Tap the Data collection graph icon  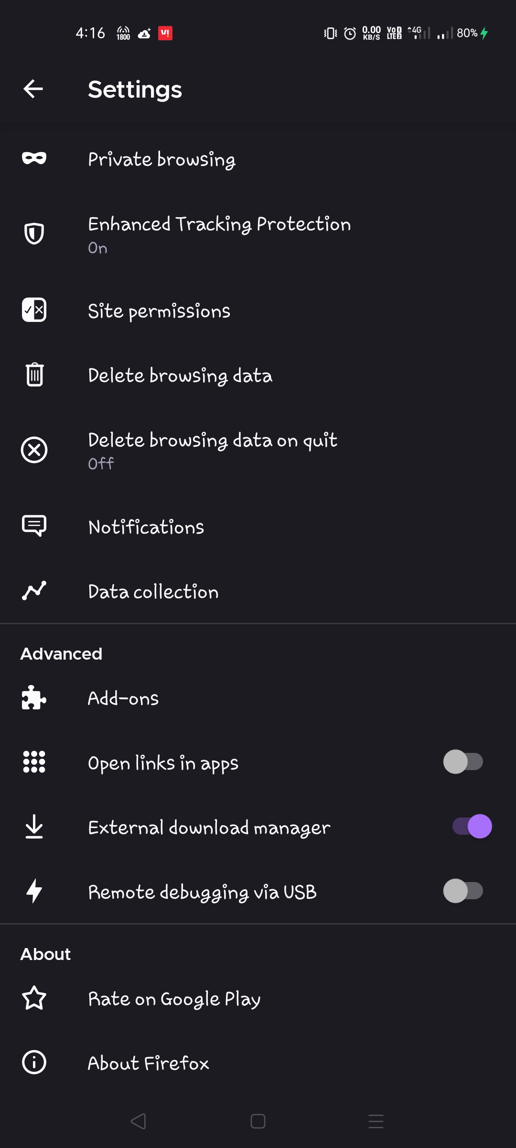click(34, 591)
